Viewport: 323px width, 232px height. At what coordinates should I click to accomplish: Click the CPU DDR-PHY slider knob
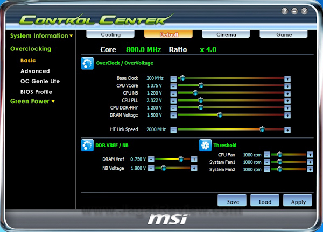[x=201, y=107]
